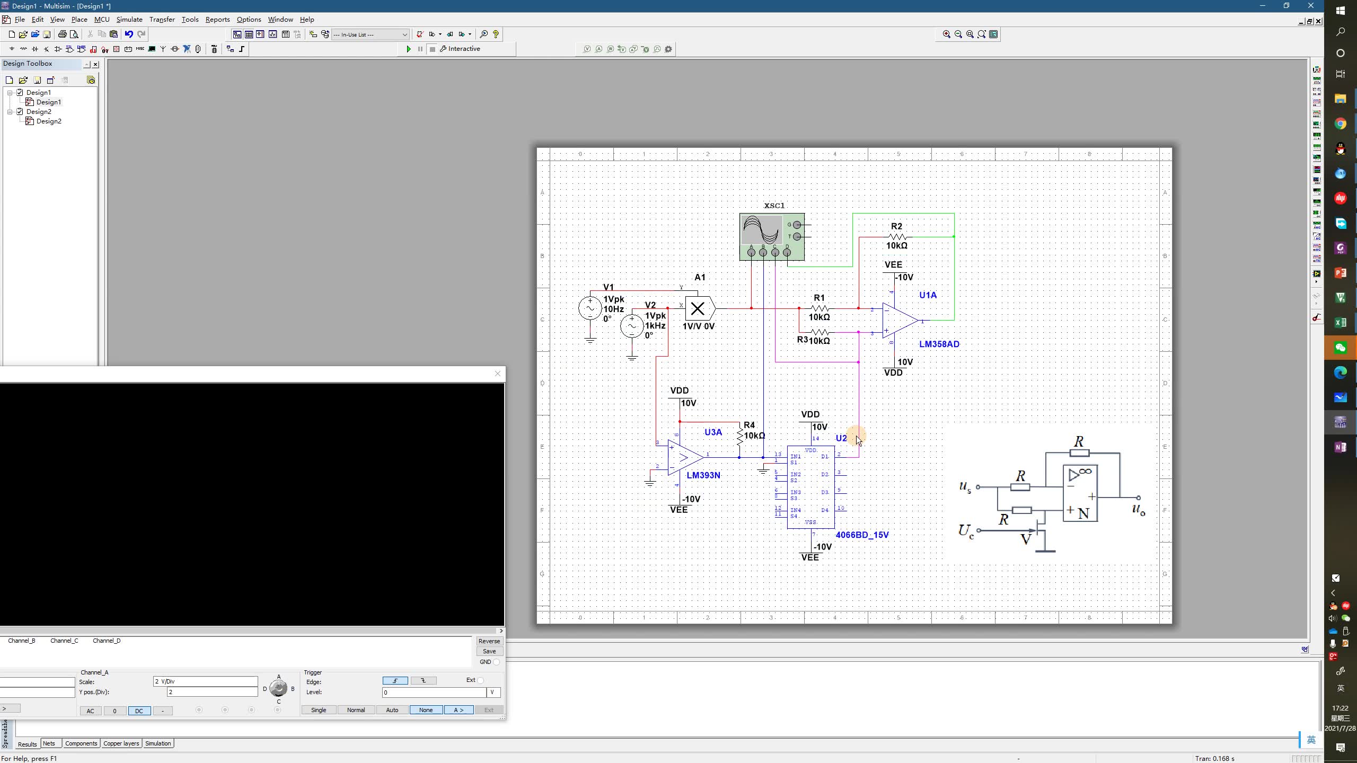
Task: Open the Simulate menu
Action: coord(129,20)
